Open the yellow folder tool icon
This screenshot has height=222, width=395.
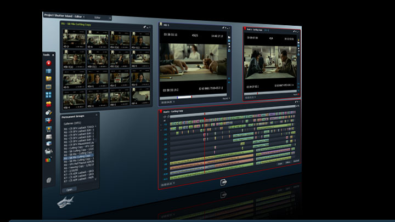tap(49, 79)
